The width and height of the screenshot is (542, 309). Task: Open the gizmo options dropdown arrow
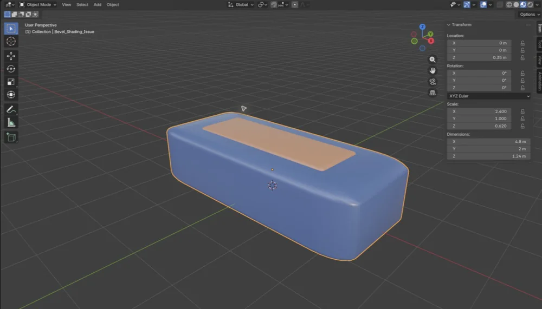(474, 4)
